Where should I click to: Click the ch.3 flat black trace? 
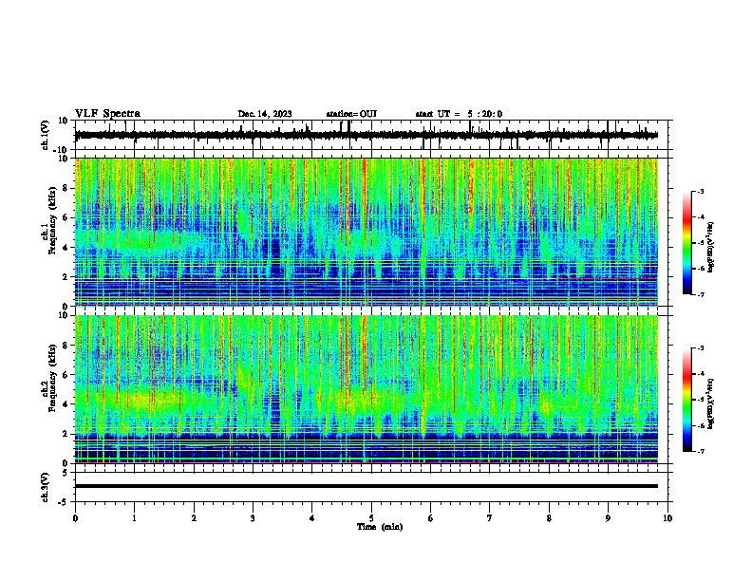[x=367, y=486]
